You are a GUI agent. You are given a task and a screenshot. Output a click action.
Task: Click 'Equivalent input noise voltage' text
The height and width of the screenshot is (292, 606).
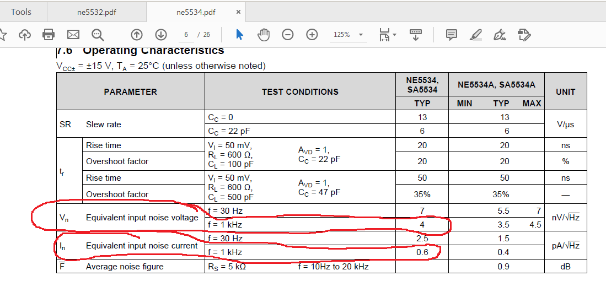pos(142,218)
